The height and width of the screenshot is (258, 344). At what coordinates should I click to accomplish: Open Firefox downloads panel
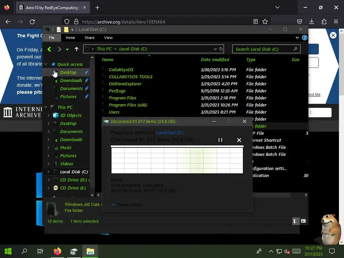pos(311,21)
